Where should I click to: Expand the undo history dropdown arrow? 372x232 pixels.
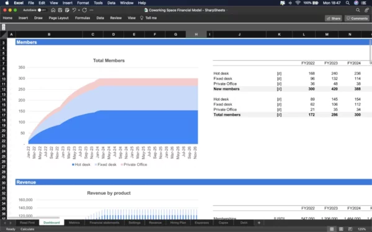tap(79, 10)
